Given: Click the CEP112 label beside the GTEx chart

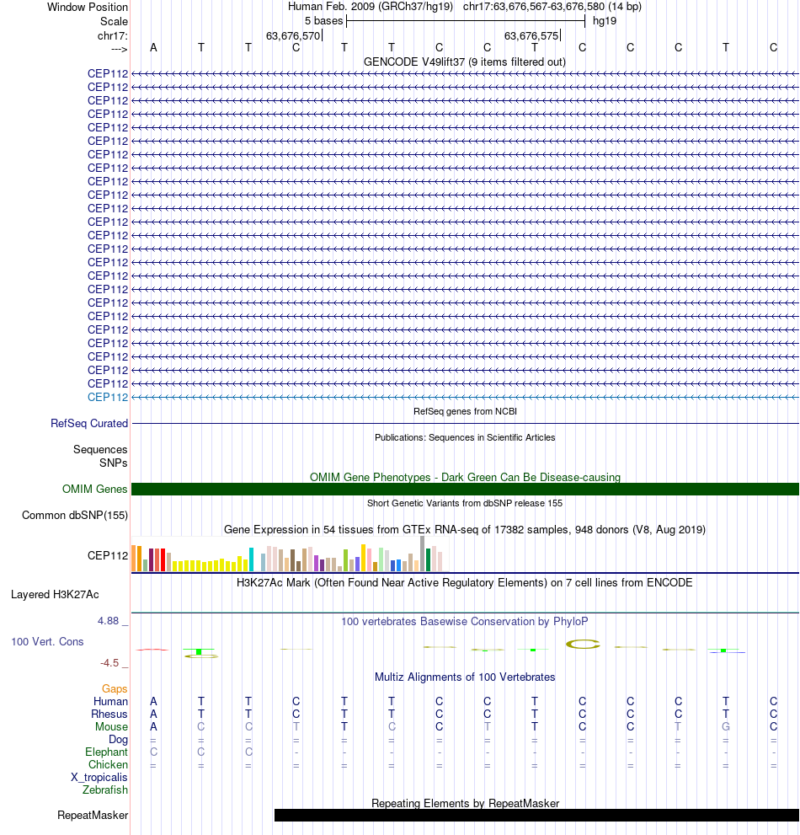Looking at the screenshot, I should coord(108,555).
